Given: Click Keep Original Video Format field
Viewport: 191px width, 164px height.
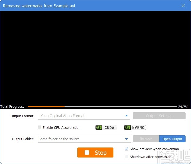Looking at the screenshot, I should (84, 116).
